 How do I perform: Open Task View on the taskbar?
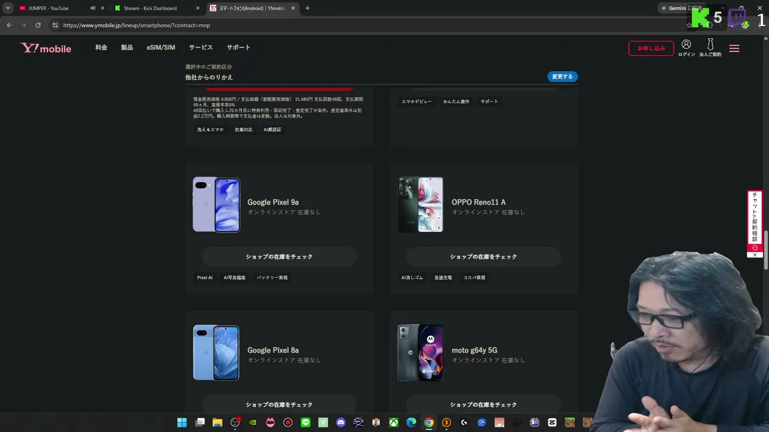click(200, 422)
